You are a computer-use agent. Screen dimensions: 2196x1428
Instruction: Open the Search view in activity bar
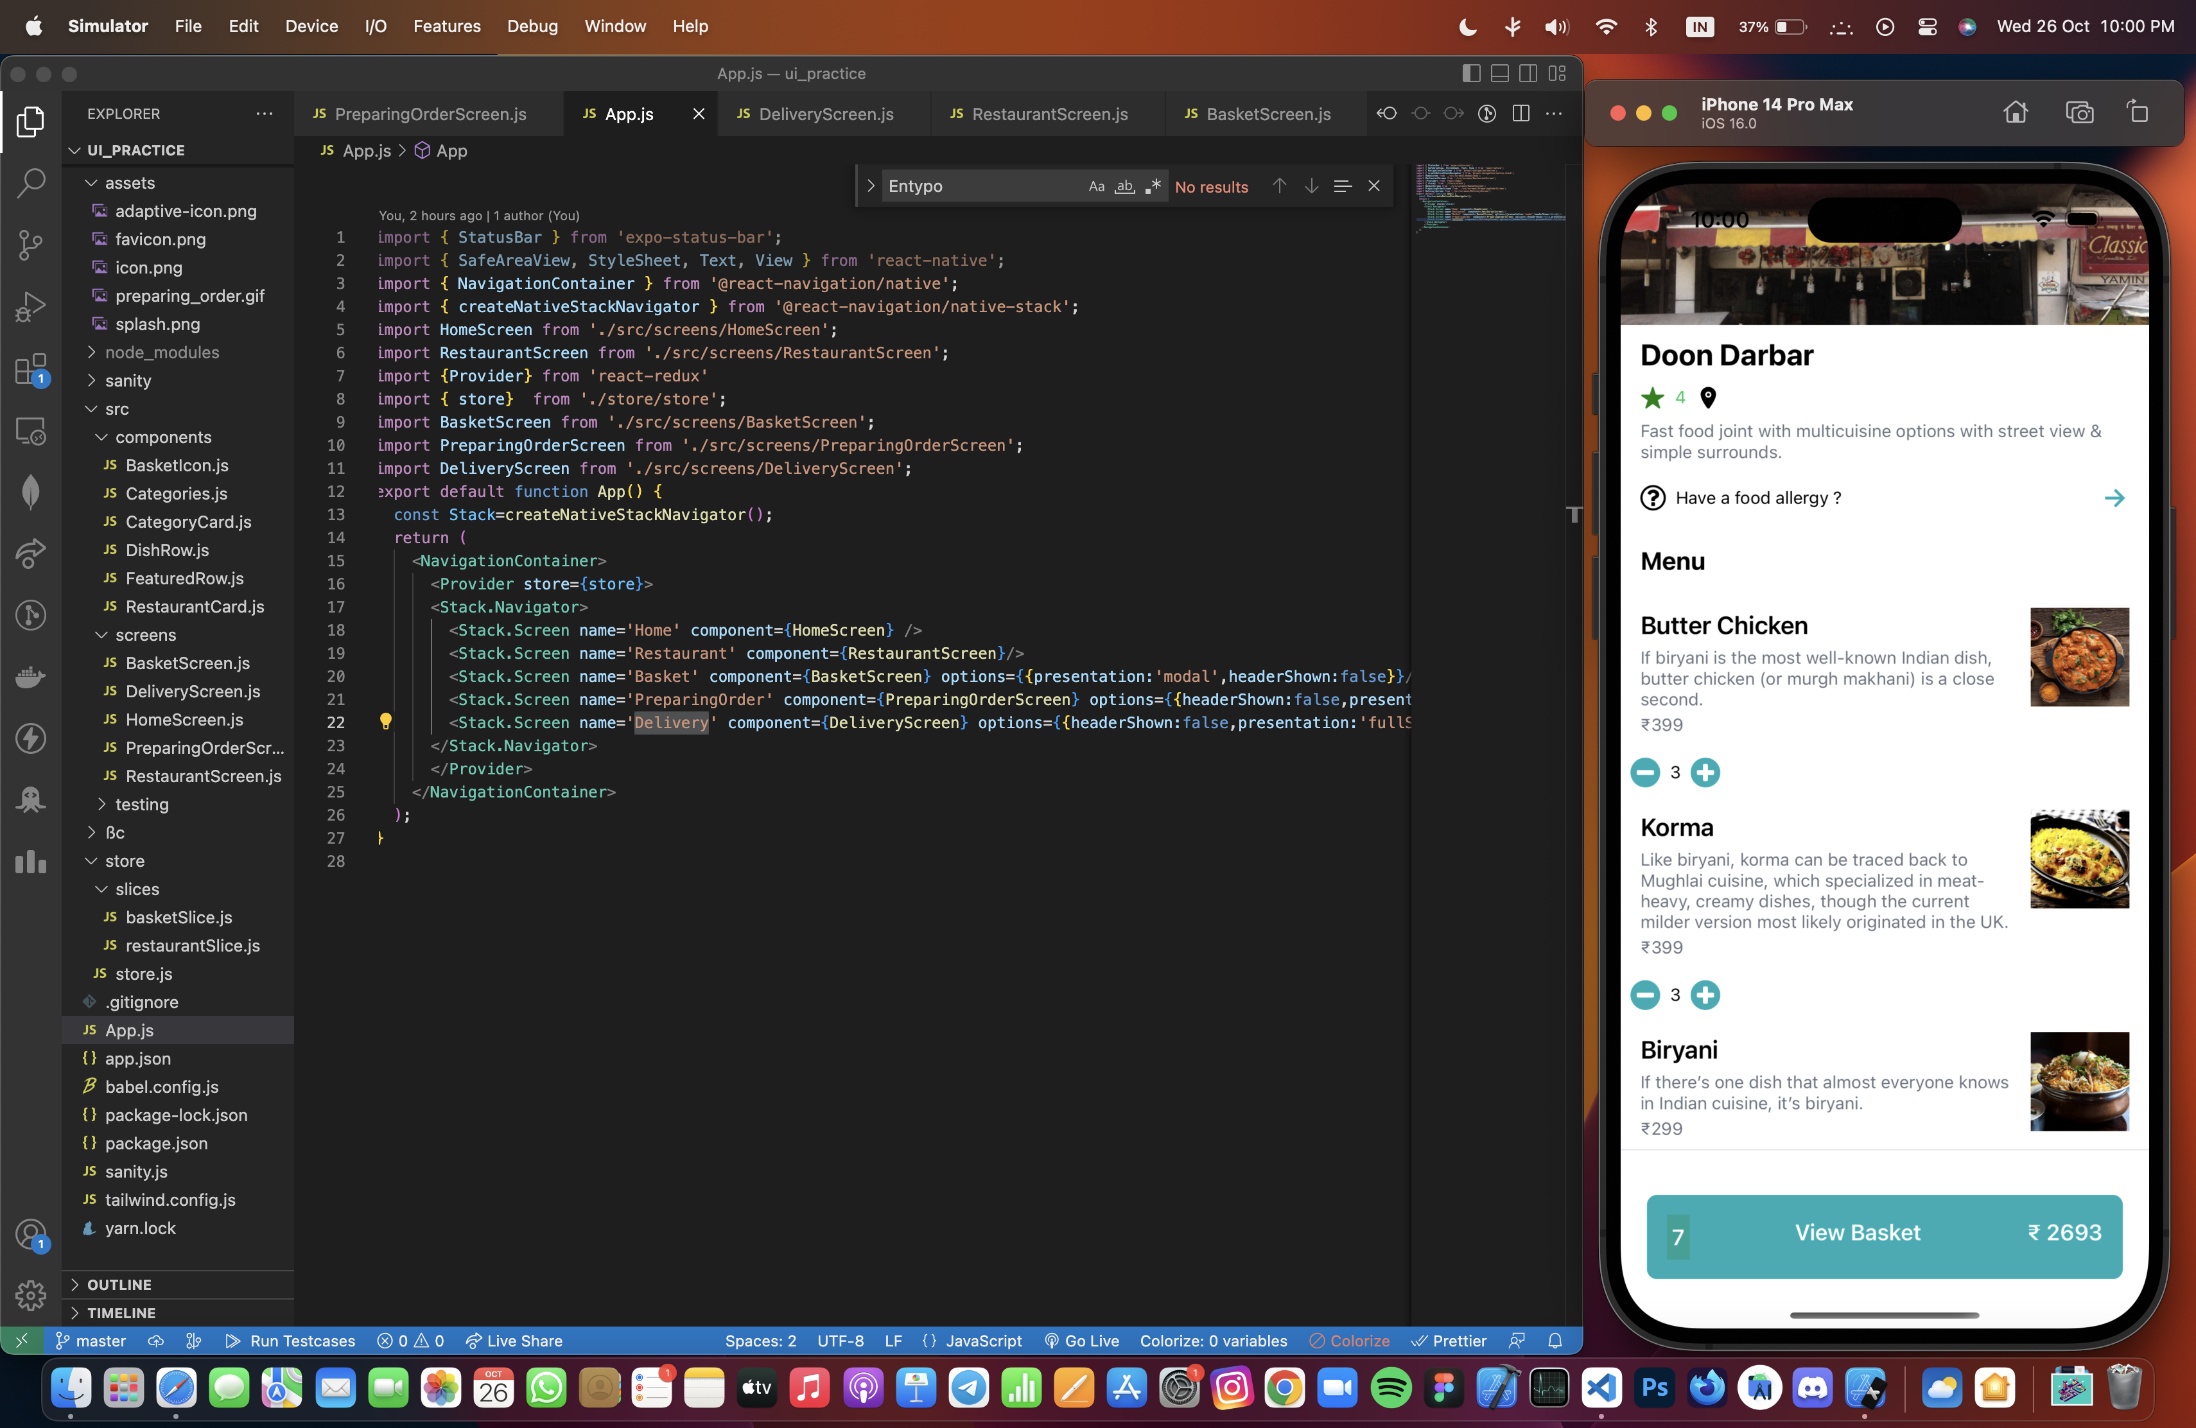[x=30, y=182]
